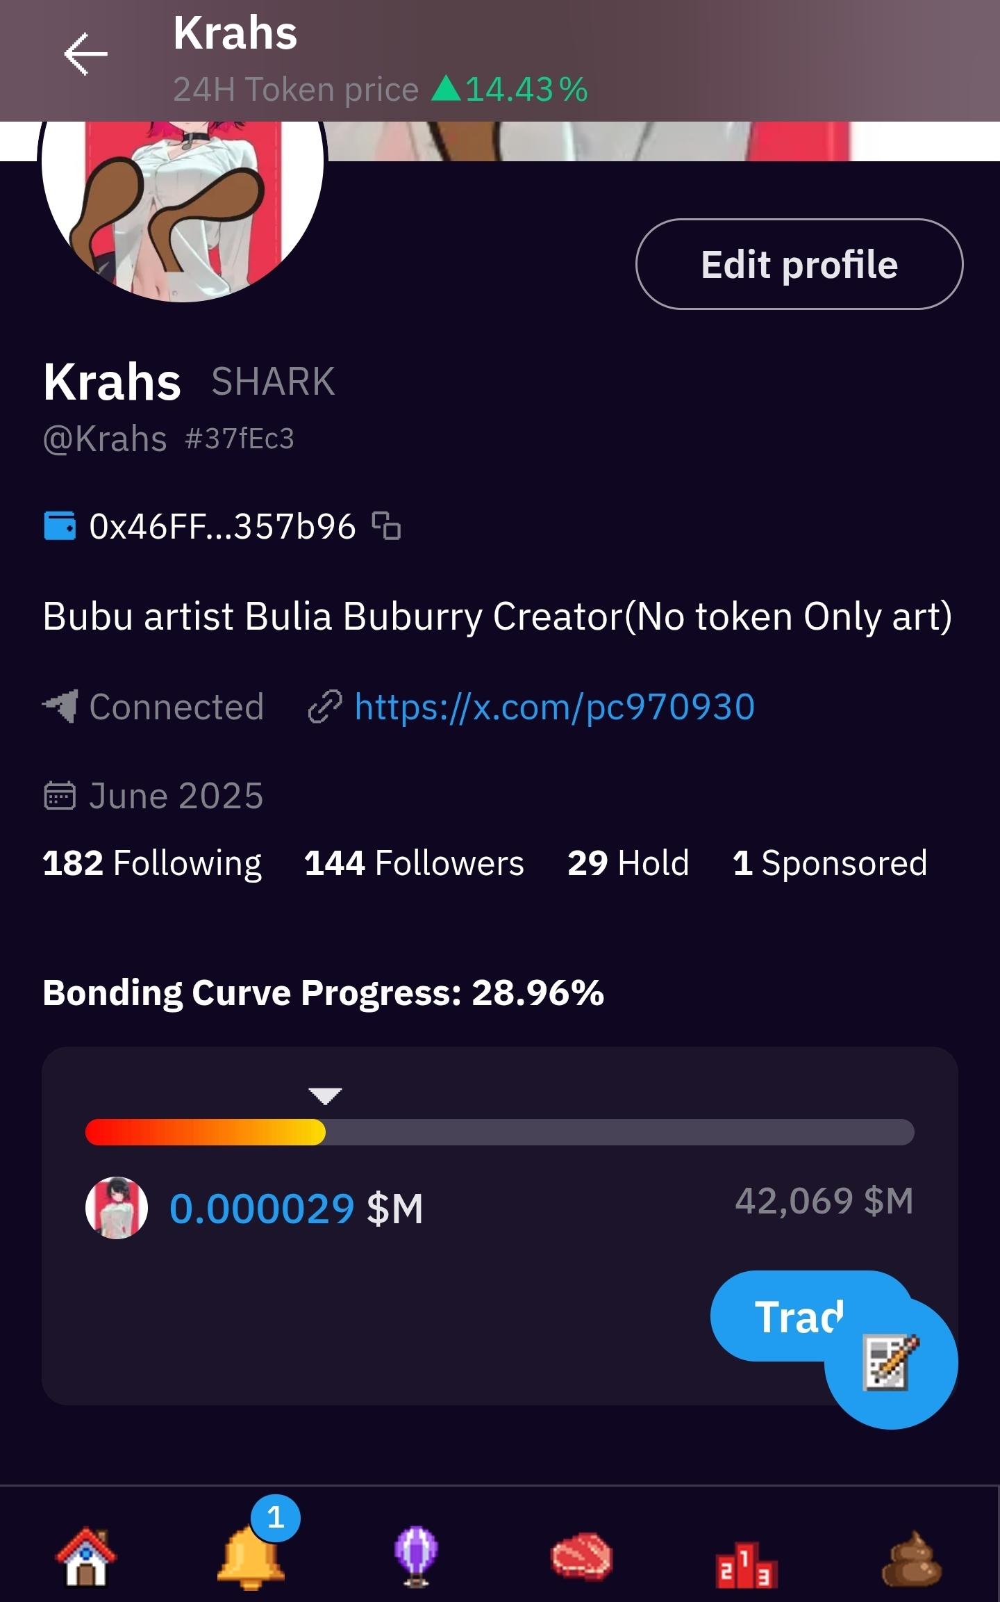
Task: Tap the purple balloon icon
Action: pos(416,1557)
